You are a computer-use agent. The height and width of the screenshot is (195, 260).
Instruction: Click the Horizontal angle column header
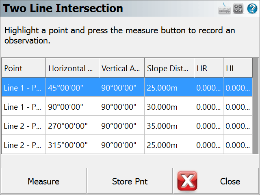(72, 68)
